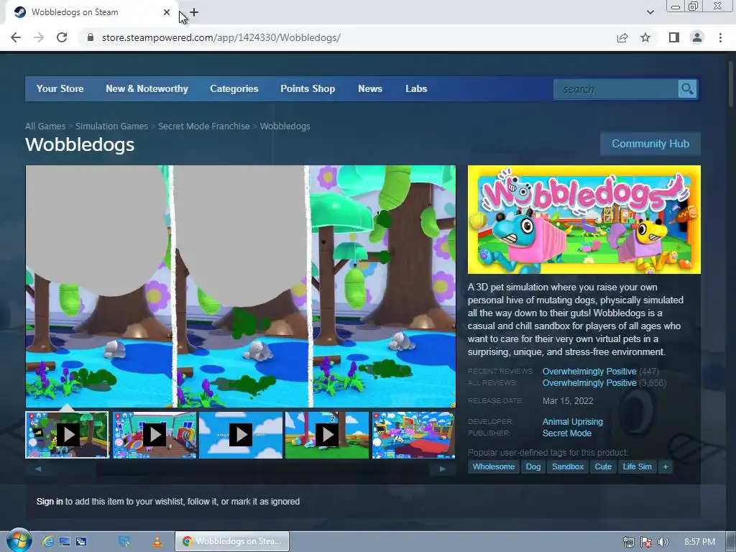Open the Categories menu
736x552 pixels.
[234, 88]
